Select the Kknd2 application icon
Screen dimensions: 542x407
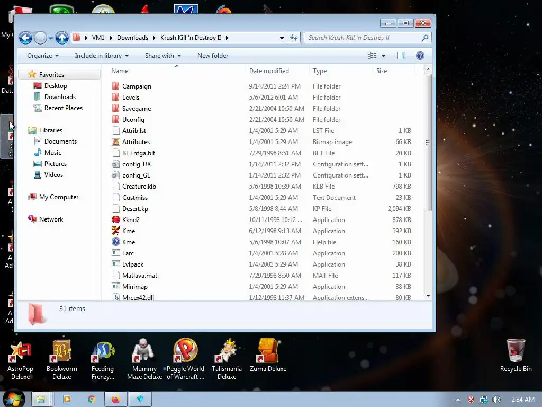pos(116,219)
